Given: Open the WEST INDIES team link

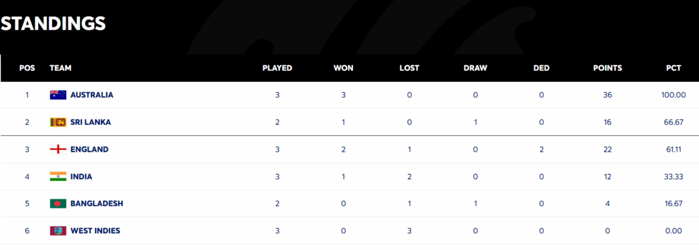Looking at the screenshot, I should [96, 231].
